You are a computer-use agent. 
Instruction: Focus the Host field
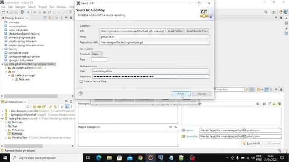(x=154, y=37)
